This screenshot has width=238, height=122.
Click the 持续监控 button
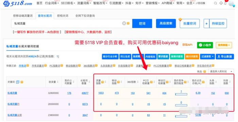coord(218,23)
